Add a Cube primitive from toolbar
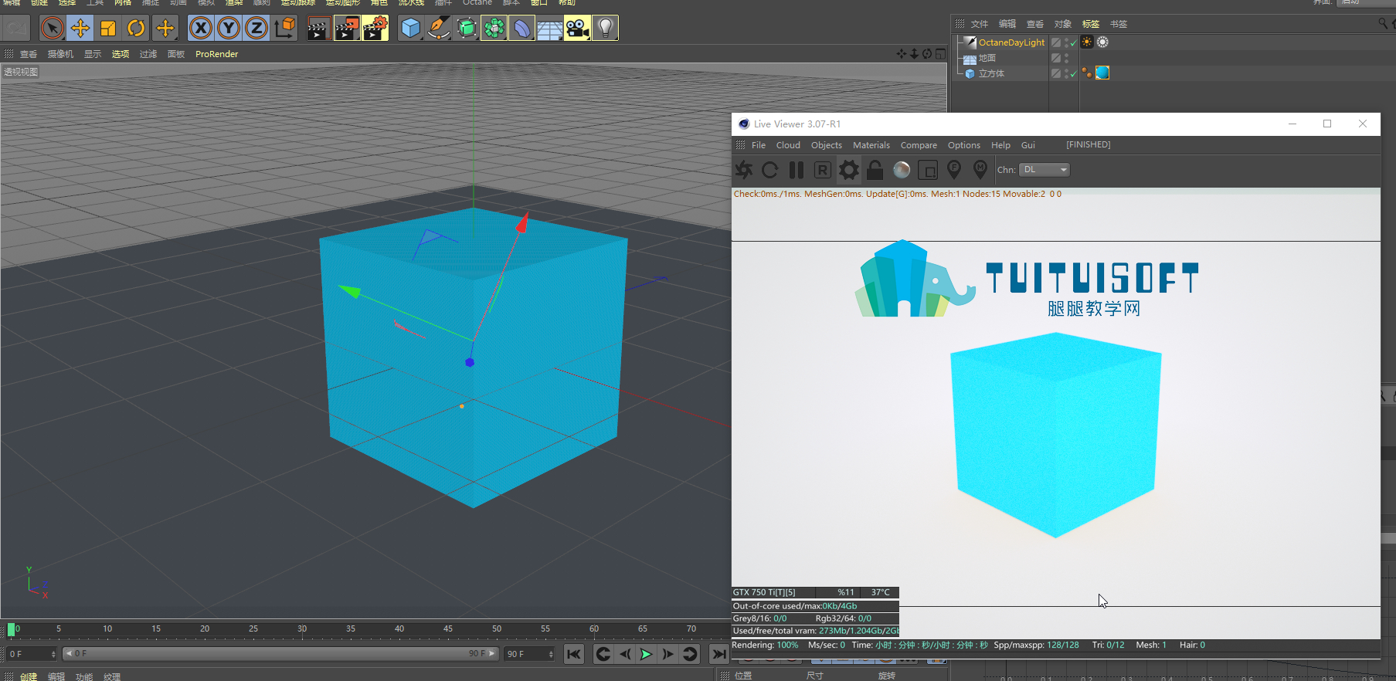 410,29
